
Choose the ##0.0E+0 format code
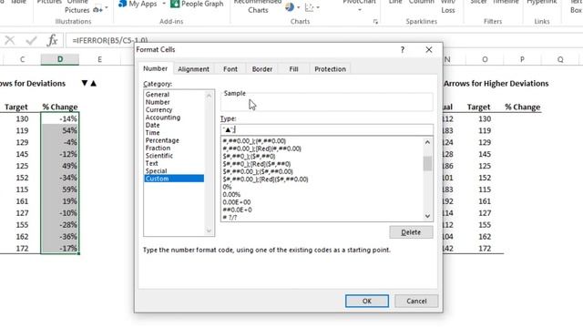tap(237, 210)
